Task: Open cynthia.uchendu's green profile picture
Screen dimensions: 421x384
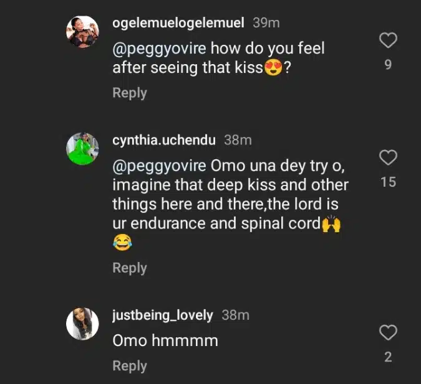Action: pos(83,149)
